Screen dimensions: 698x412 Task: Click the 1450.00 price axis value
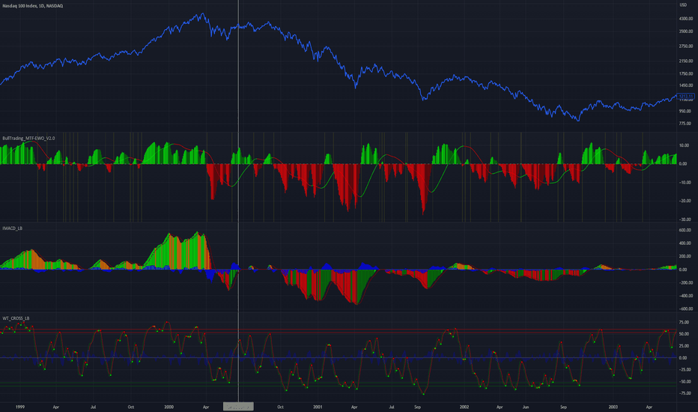[x=686, y=85]
